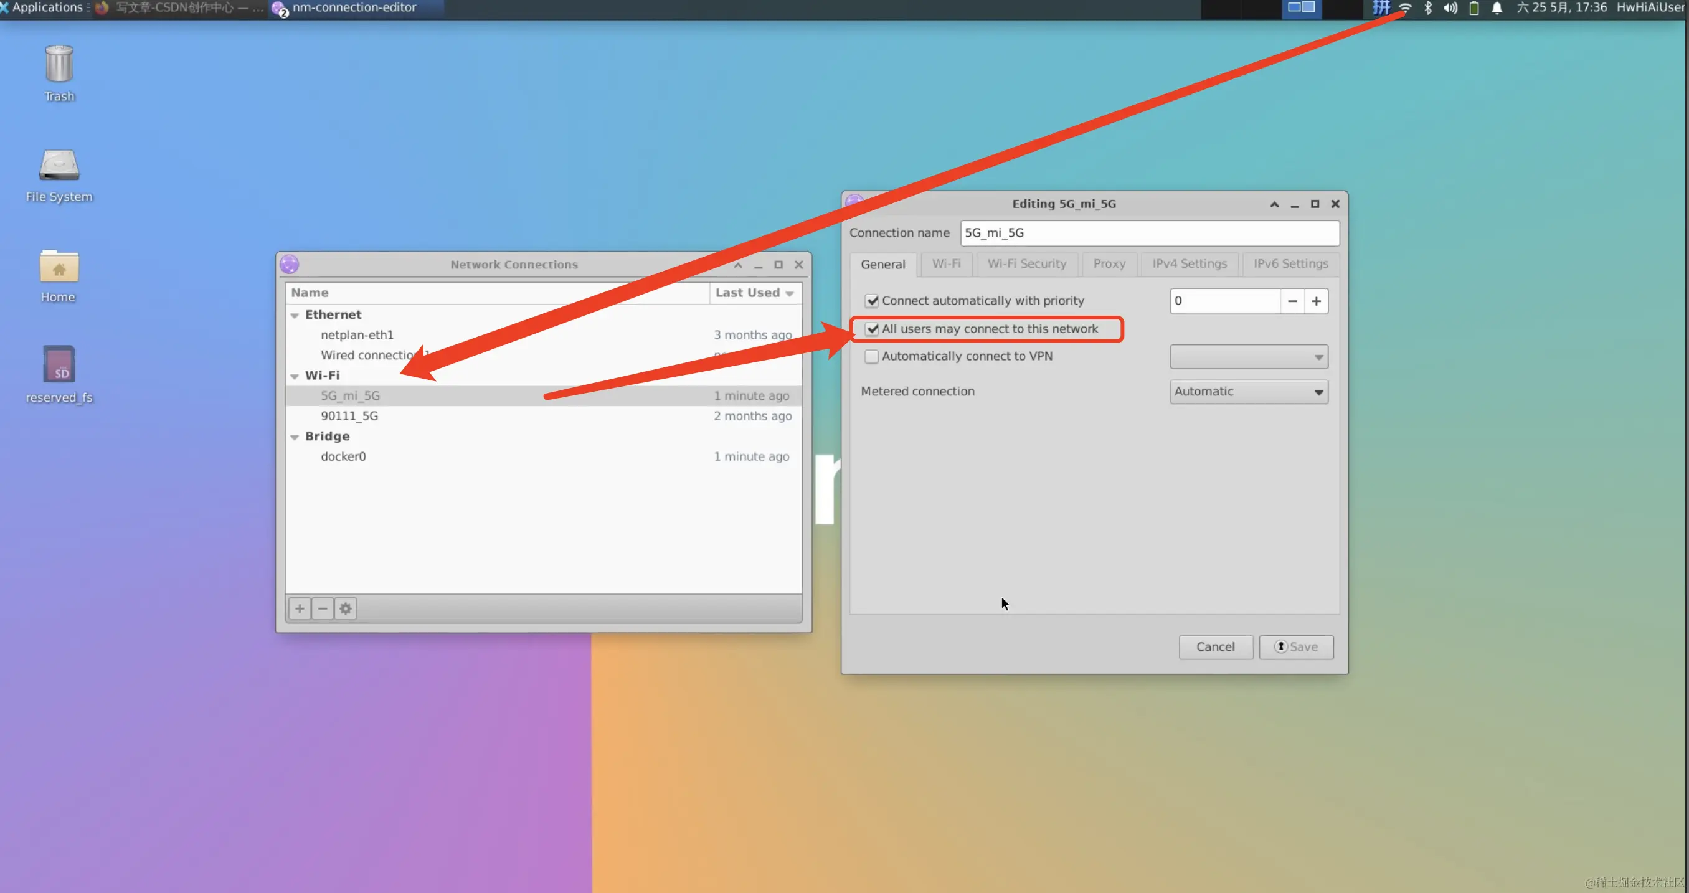Open the volume speaker icon

point(1450,9)
